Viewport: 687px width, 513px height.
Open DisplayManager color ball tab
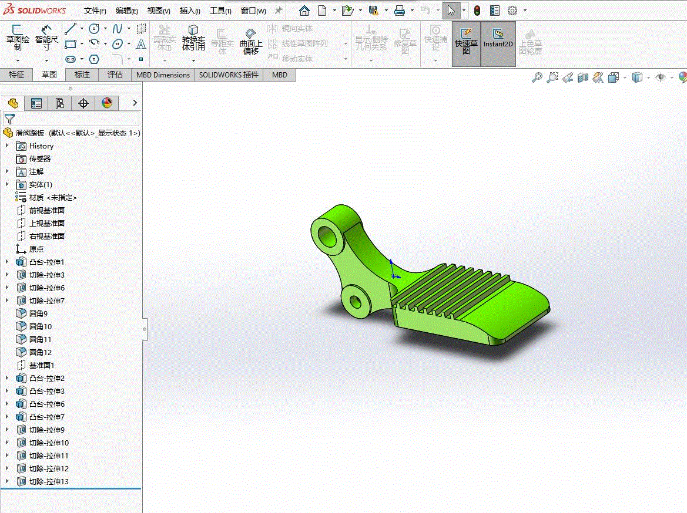107,103
